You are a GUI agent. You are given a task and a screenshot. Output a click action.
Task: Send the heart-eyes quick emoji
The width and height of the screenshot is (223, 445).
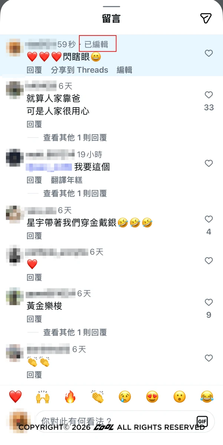pyautogui.click(x=152, y=397)
